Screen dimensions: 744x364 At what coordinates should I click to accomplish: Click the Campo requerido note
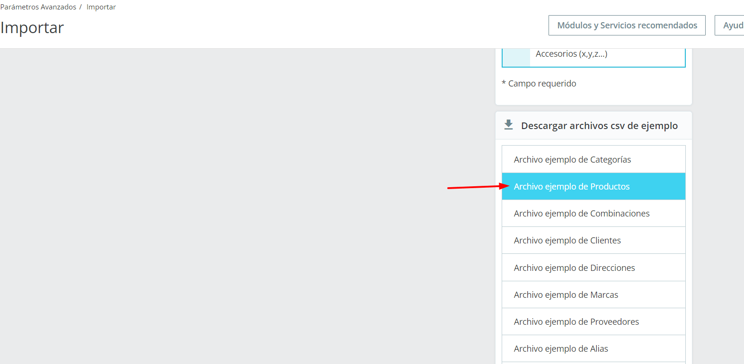tap(539, 84)
